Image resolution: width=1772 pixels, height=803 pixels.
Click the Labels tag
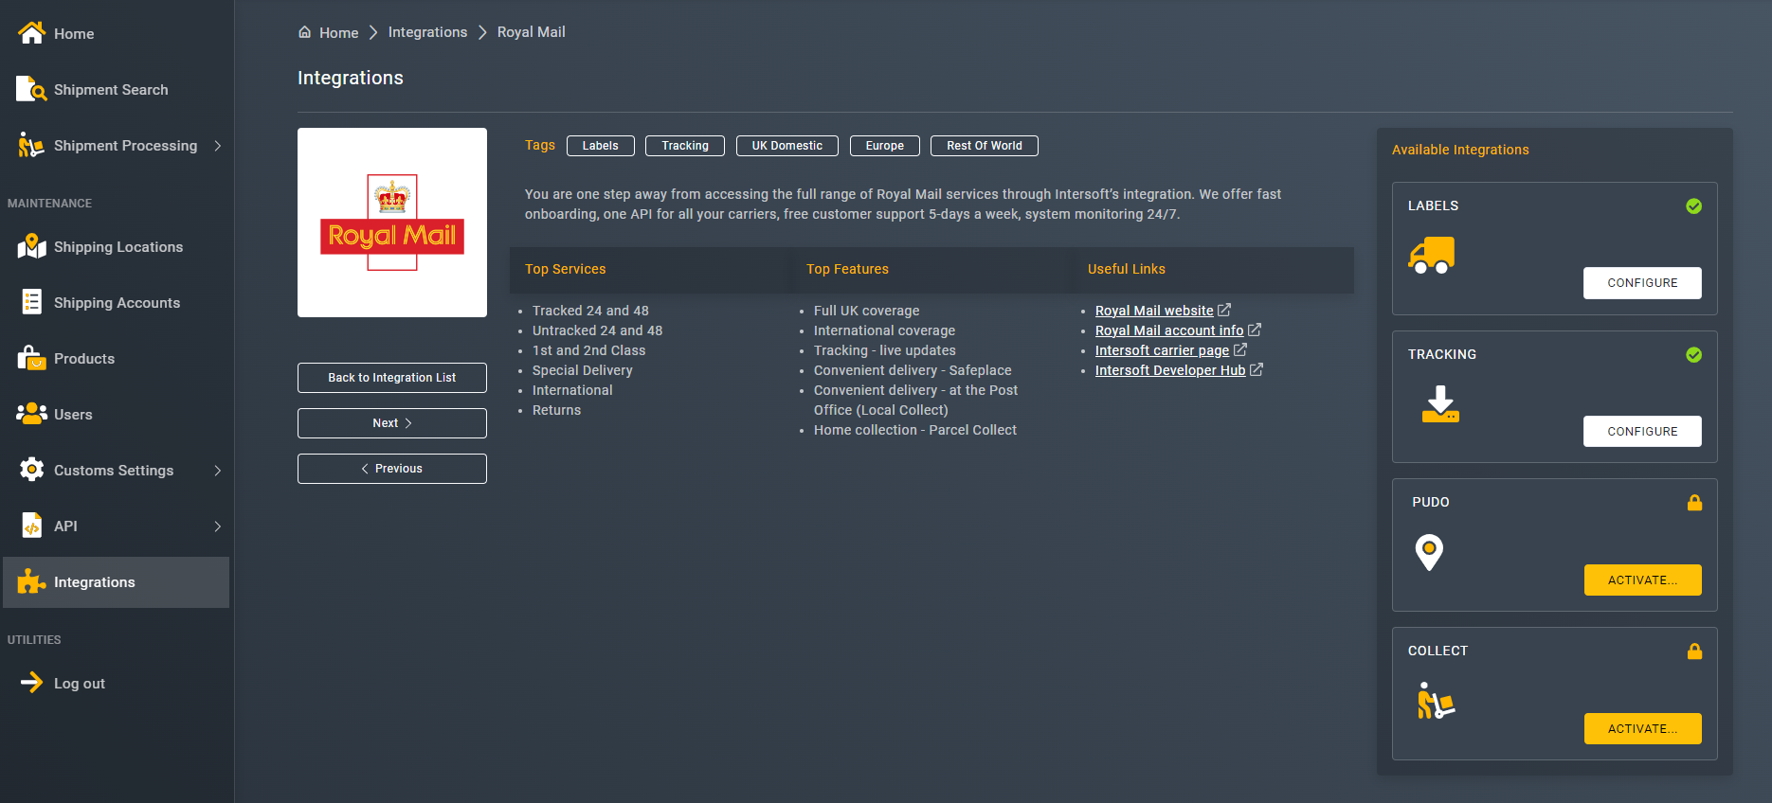point(601,146)
